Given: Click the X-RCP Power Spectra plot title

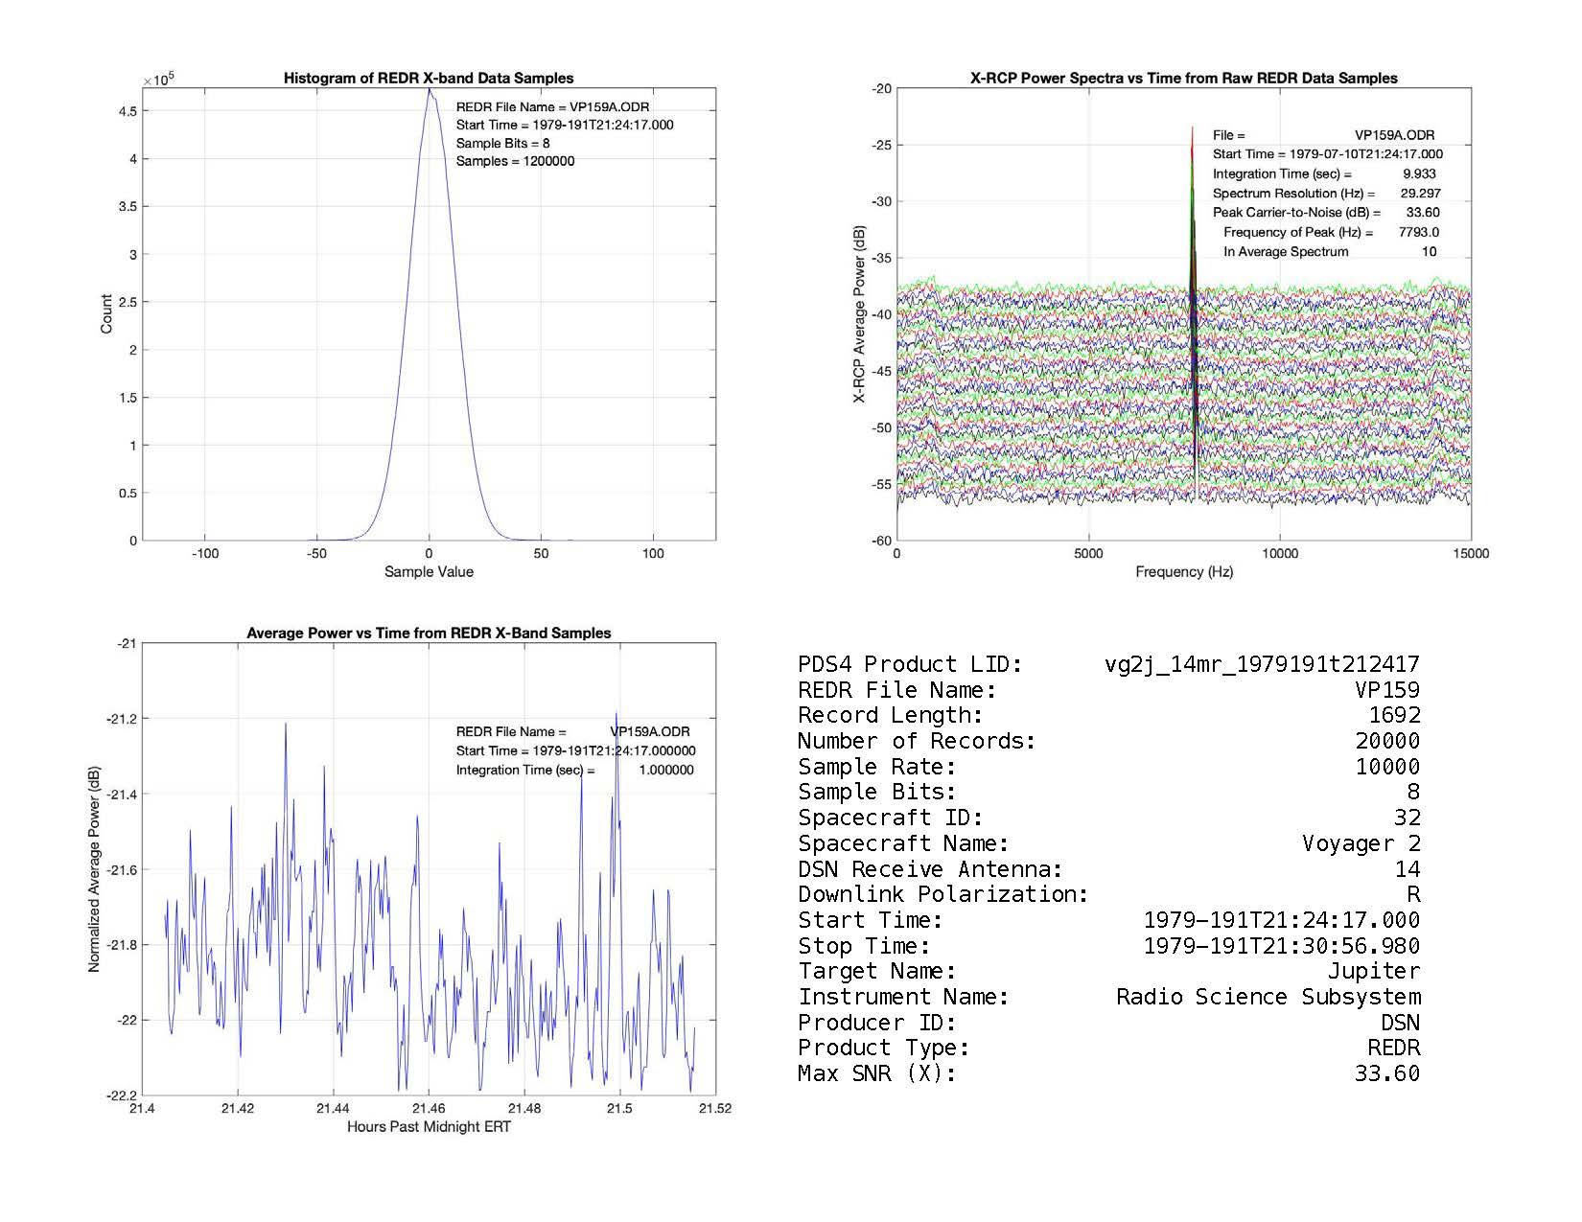Looking at the screenshot, I should pos(1183,79).
